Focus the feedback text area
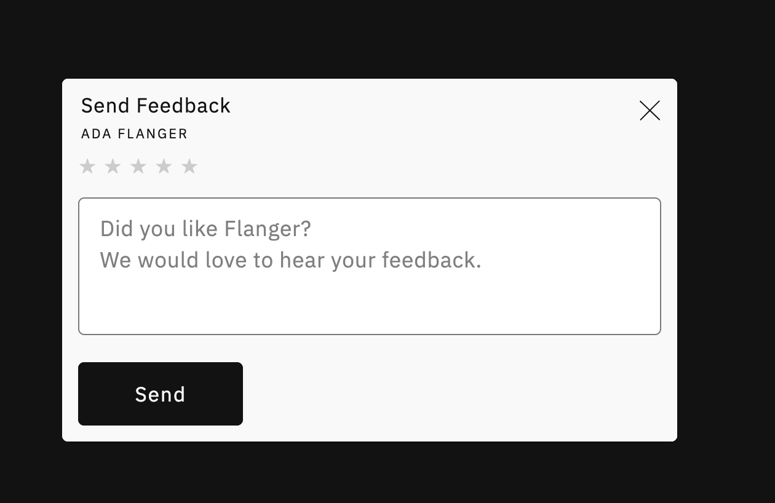This screenshot has width=775, height=503. coord(370,266)
